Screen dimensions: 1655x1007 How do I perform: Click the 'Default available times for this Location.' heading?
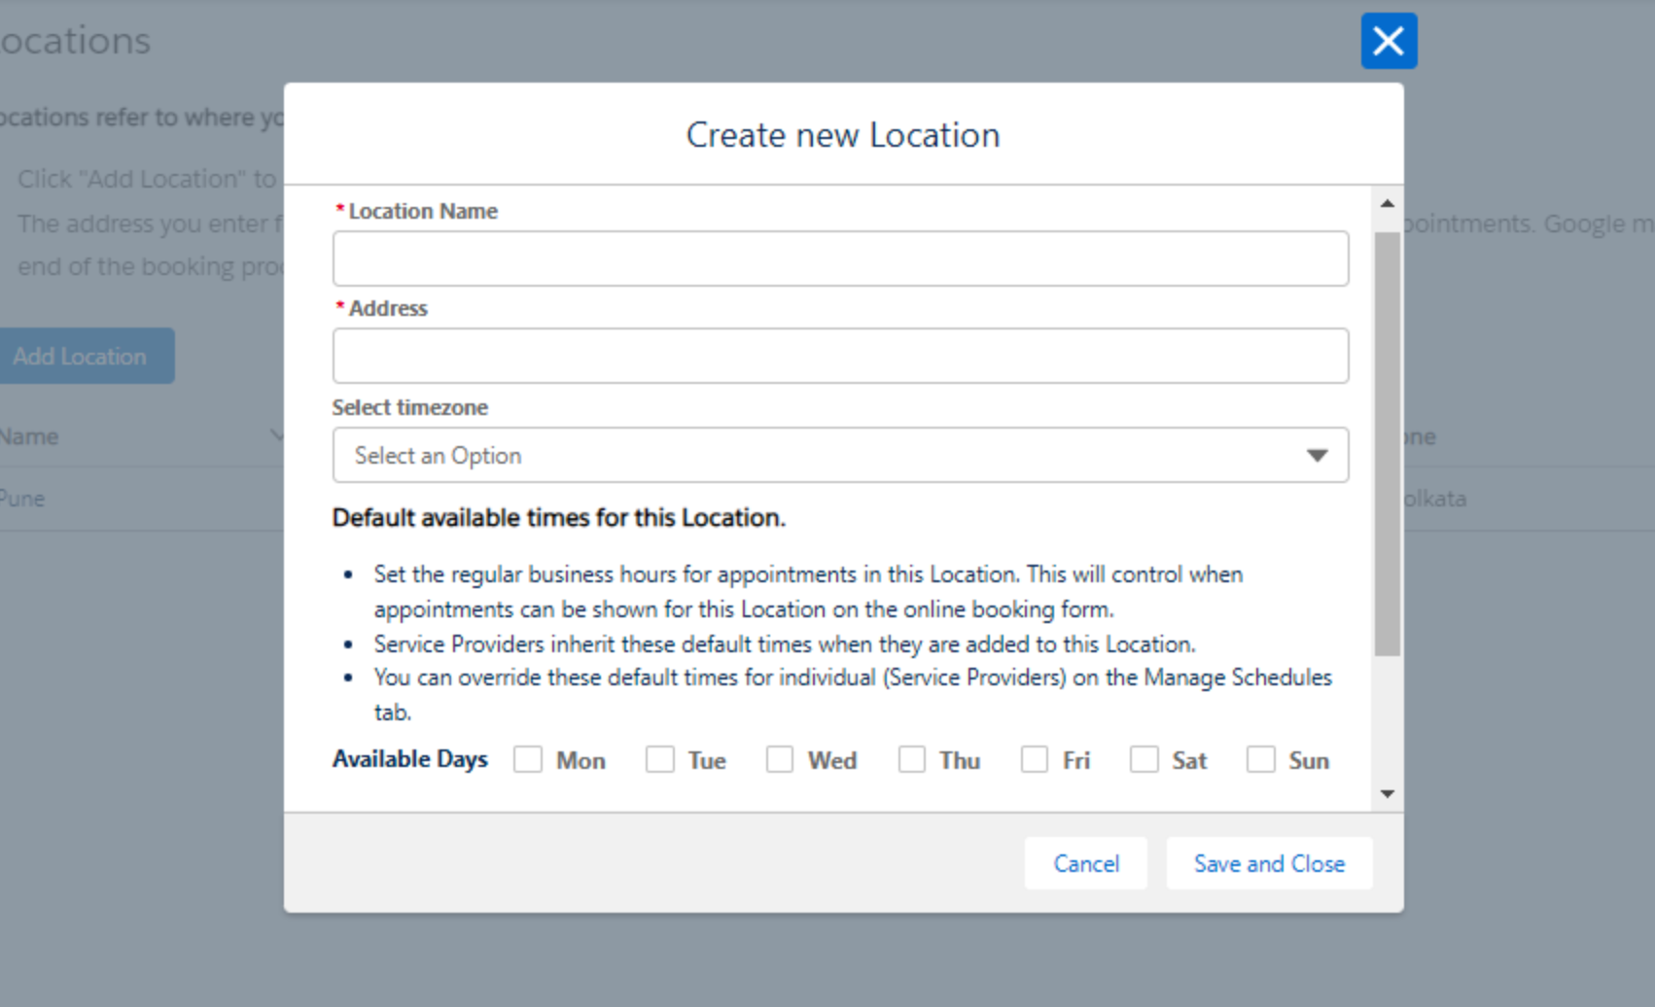point(558,517)
